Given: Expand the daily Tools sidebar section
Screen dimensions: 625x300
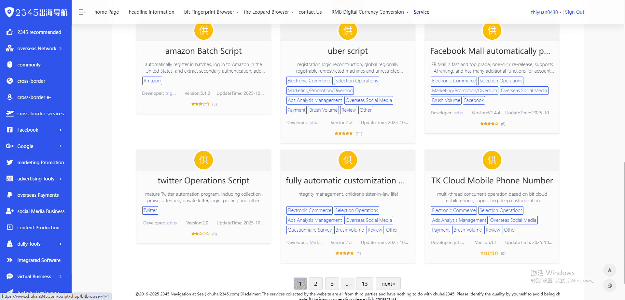Looking at the screenshot, I should 61,244.
